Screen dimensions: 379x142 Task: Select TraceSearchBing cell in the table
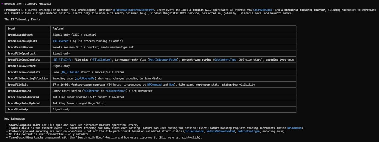pos(28,91)
